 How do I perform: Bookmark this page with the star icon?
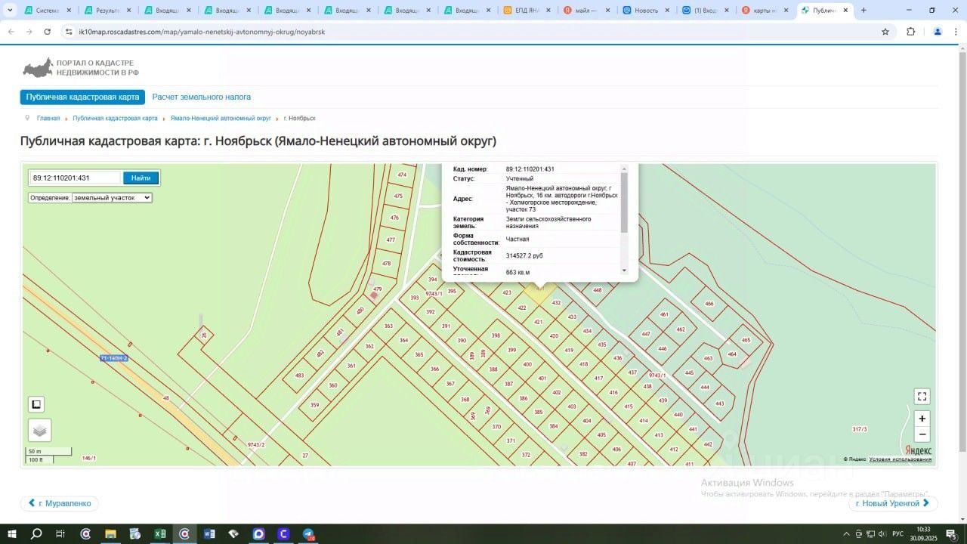click(x=885, y=32)
